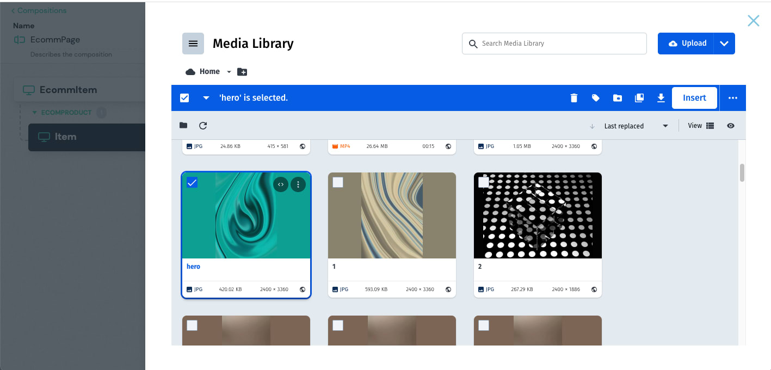Screen dimensions: 771x370
Task: Open the Upload options dropdown arrow
Action: pyautogui.click(x=724, y=44)
